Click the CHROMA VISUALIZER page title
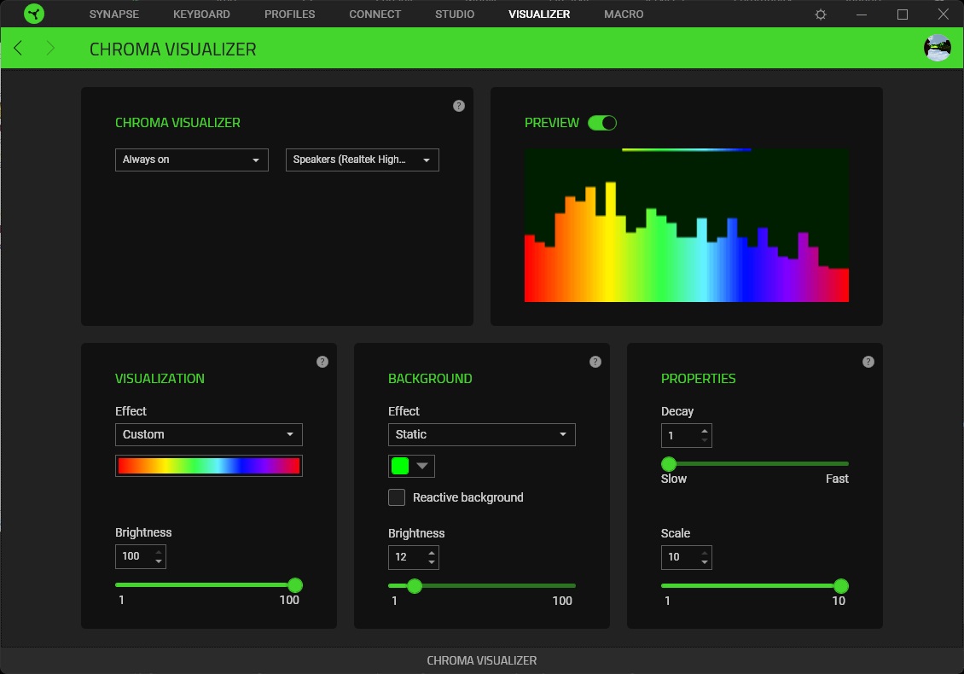Viewport: 964px width, 674px height. tap(173, 49)
